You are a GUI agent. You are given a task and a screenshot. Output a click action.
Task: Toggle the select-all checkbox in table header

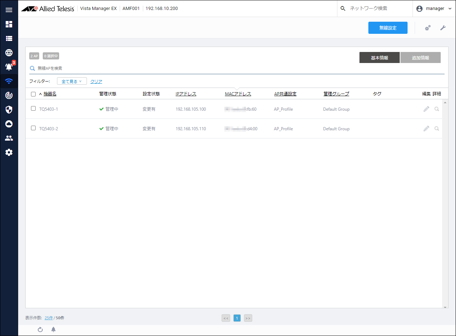point(33,94)
